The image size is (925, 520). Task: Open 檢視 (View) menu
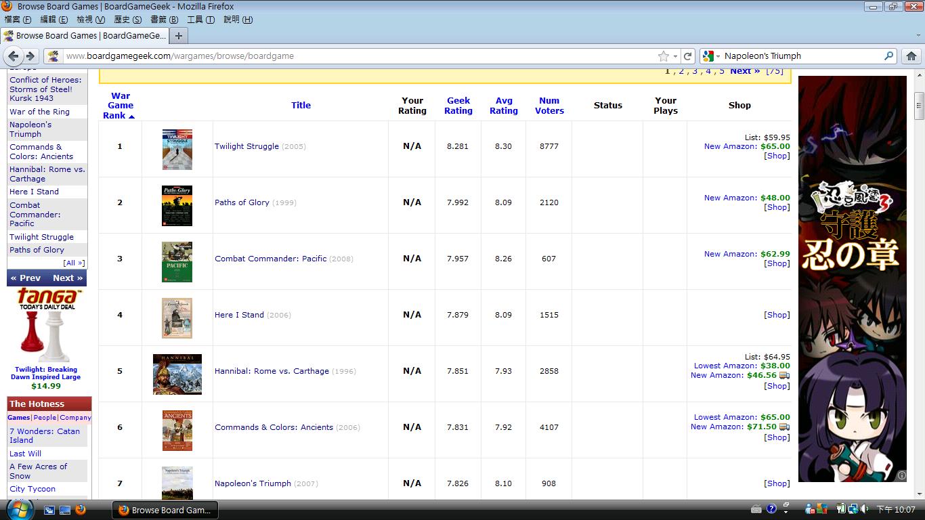coord(91,20)
